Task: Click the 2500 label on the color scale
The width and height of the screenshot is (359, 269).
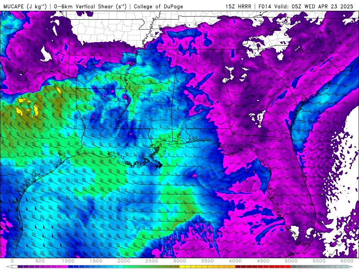Action: [152, 261]
